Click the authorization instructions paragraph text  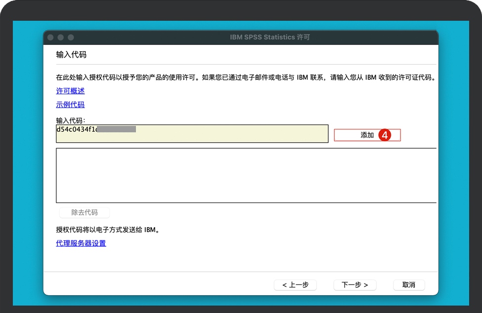click(x=245, y=78)
